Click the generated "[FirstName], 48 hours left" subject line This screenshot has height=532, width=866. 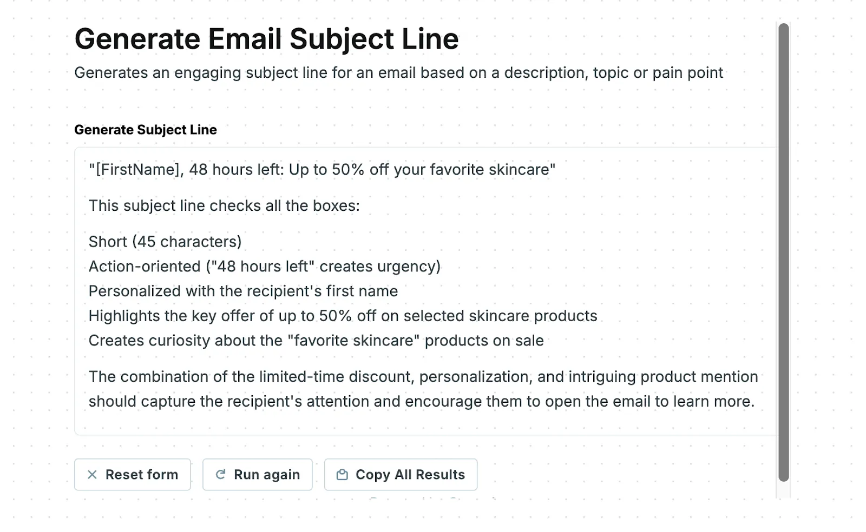pyautogui.click(x=322, y=170)
